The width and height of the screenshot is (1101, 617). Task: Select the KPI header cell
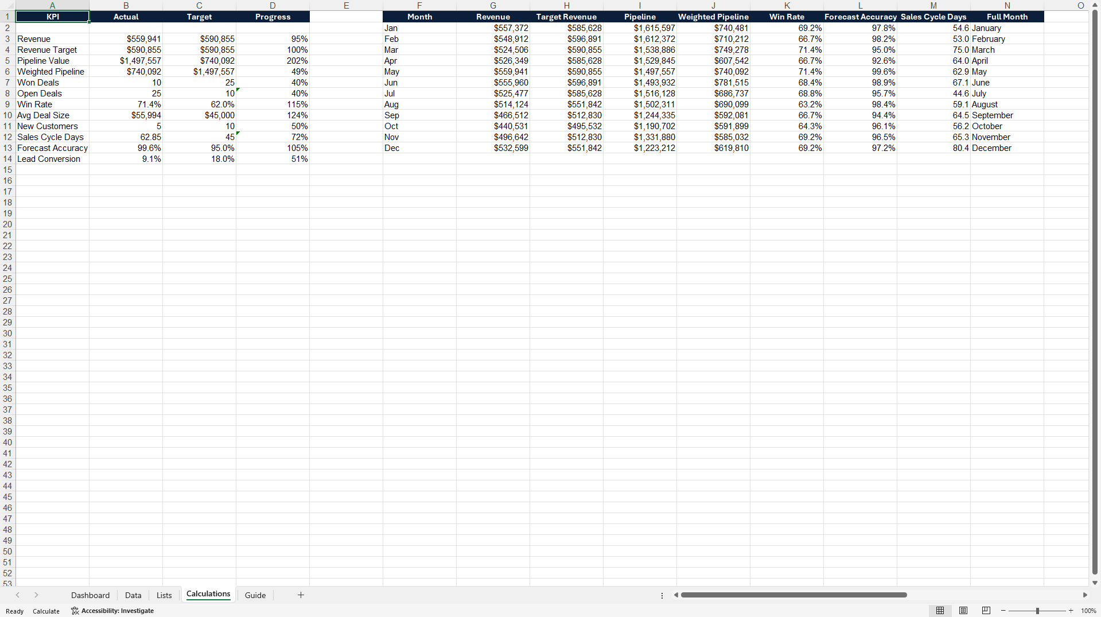[52, 17]
